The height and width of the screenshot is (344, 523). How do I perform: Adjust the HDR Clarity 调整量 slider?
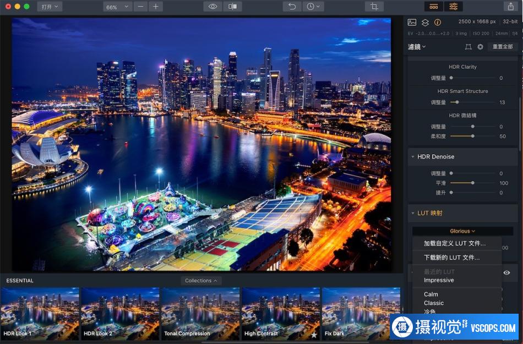(x=473, y=78)
